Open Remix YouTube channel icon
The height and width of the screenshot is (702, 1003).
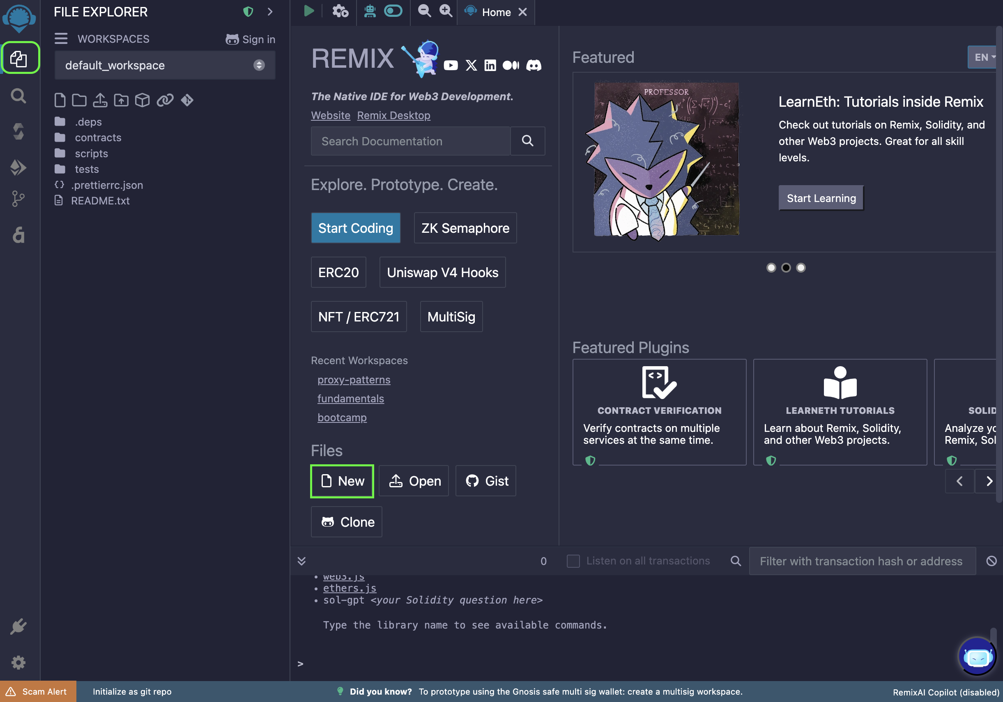451,66
